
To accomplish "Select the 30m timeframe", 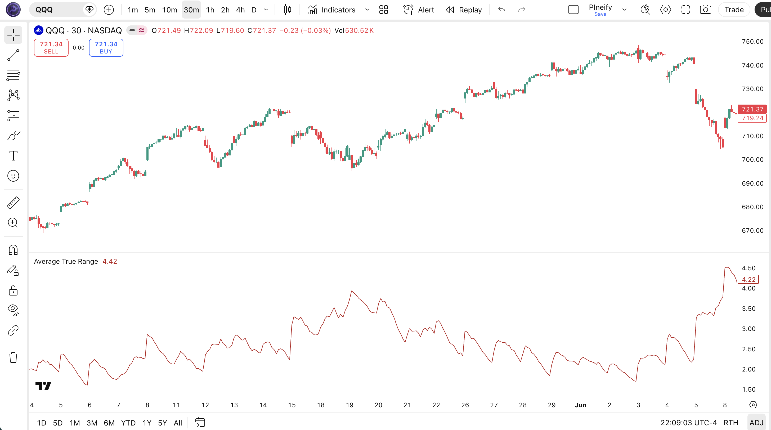I will tap(191, 10).
